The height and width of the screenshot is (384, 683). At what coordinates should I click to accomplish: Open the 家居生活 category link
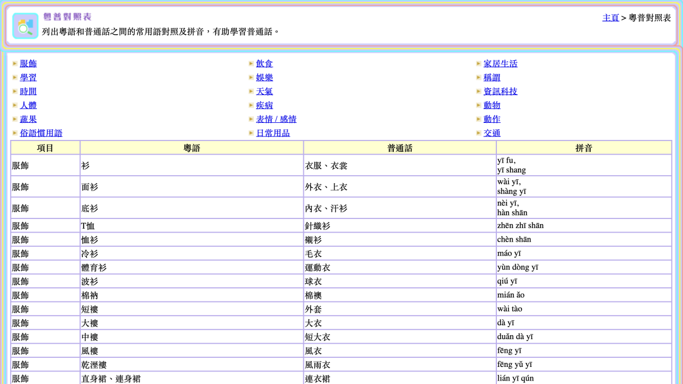click(x=501, y=64)
